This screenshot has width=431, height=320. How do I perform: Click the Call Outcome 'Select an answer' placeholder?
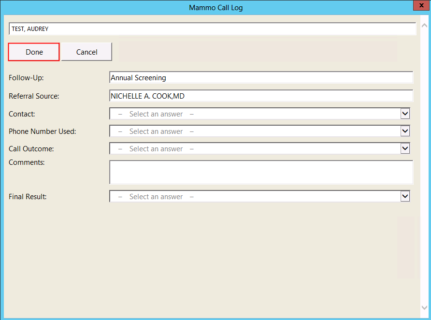[156, 149]
